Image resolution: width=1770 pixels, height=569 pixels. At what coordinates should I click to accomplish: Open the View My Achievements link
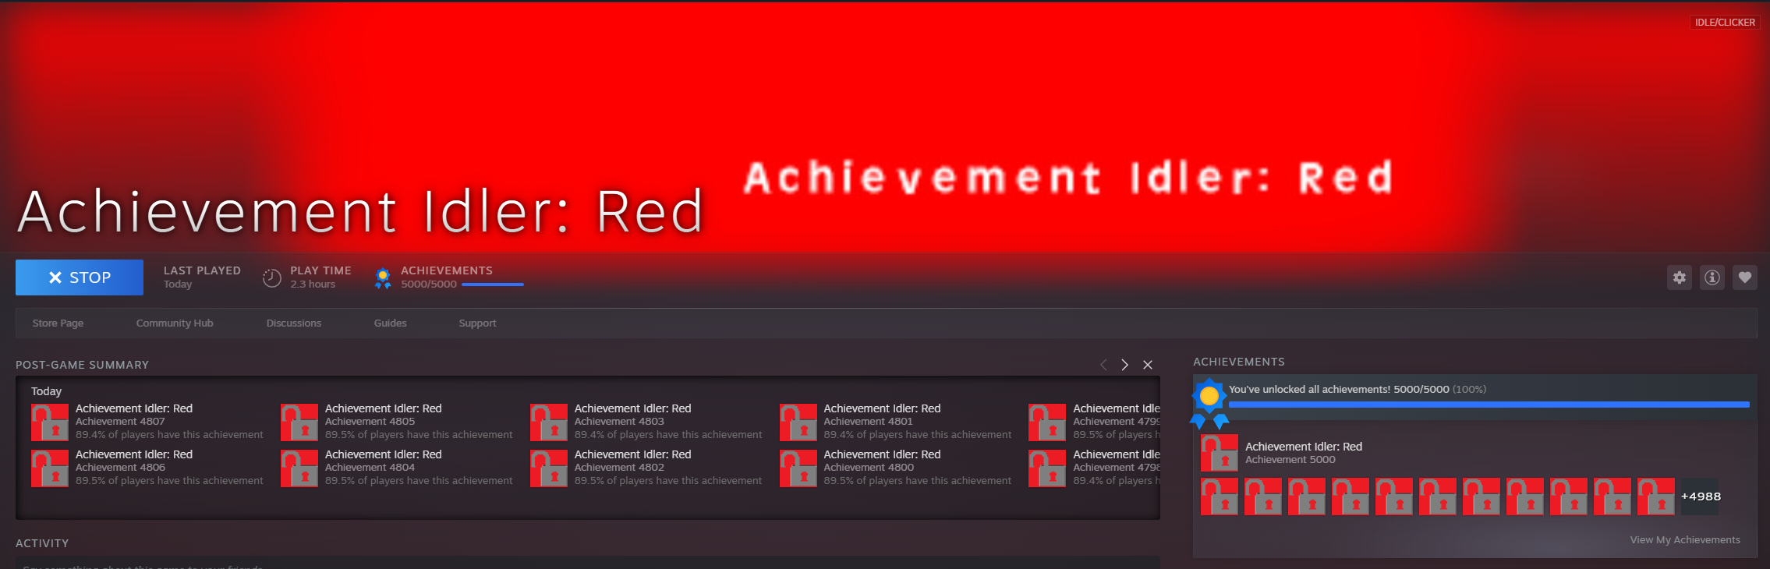1685,540
